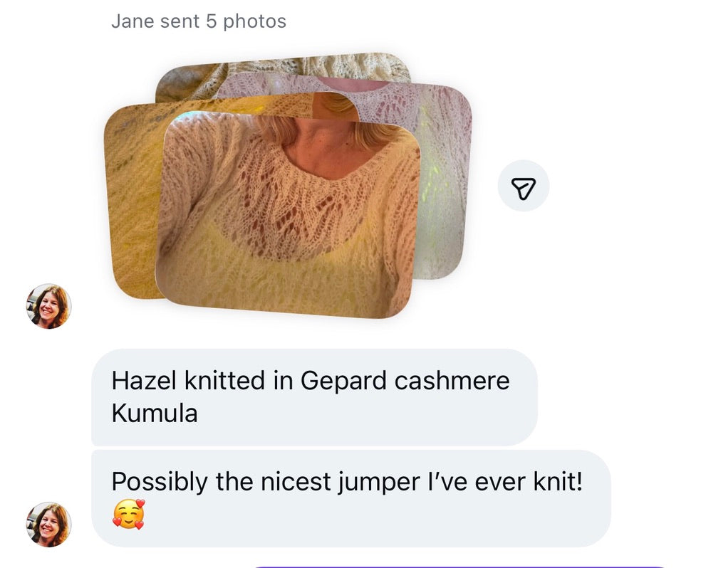Click the word "Kumula" in the message
Image resolution: width=701 pixels, height=568 pixels.
click(155, 413)
